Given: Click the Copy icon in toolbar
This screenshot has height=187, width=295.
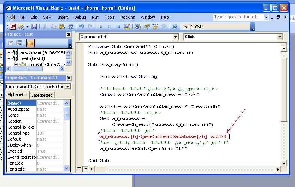Looking at the screenshot, I should coord(54,27).
